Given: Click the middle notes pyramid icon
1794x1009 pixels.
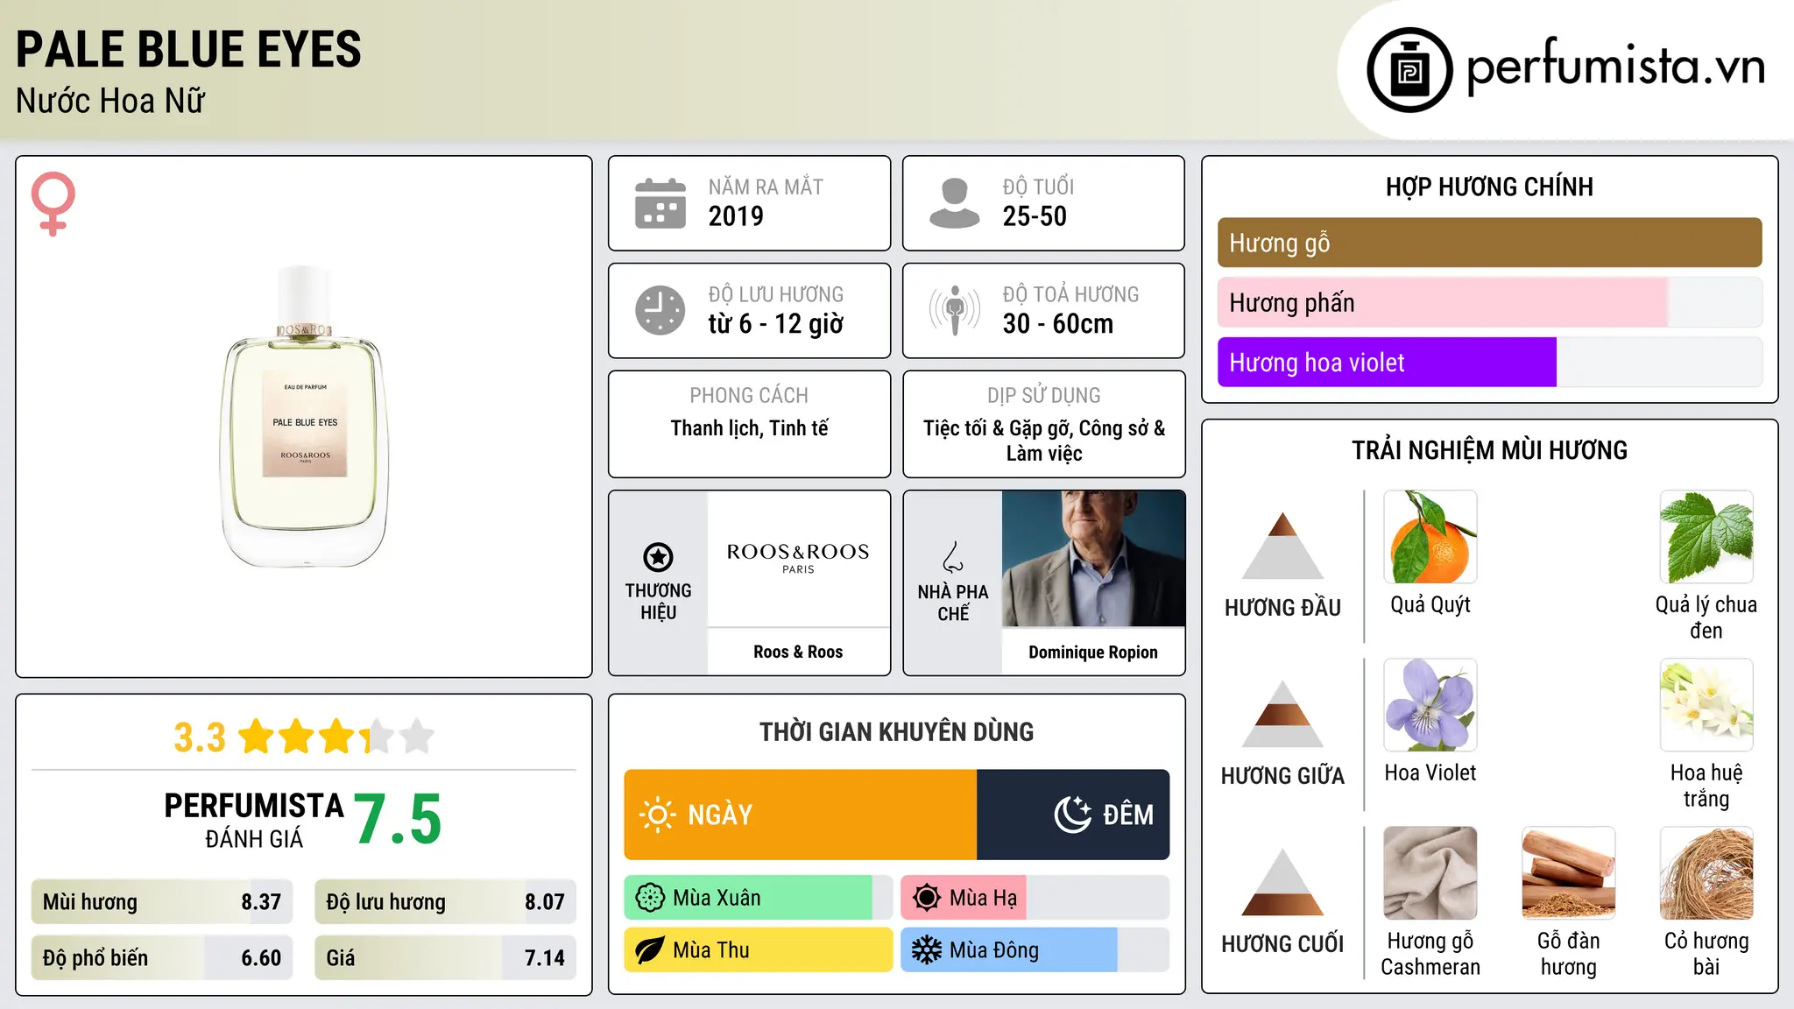Looking at the screenshot, I should point(1283,714).
